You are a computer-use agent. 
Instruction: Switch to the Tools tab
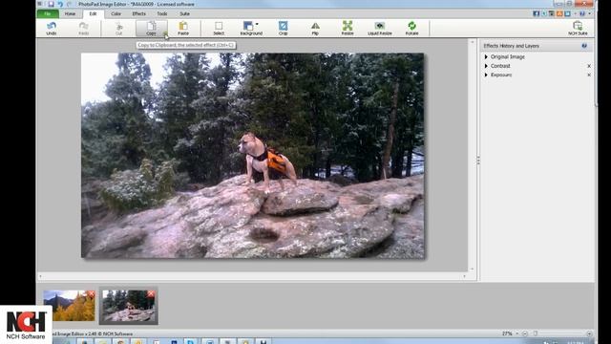pos(162,13)
